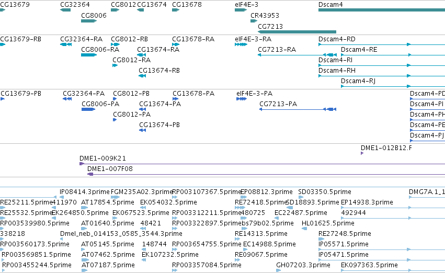Click the DME1-009K21 BAC label
Image resolution: width=445 pixels, height=273 pixels.
click(102, 158)
